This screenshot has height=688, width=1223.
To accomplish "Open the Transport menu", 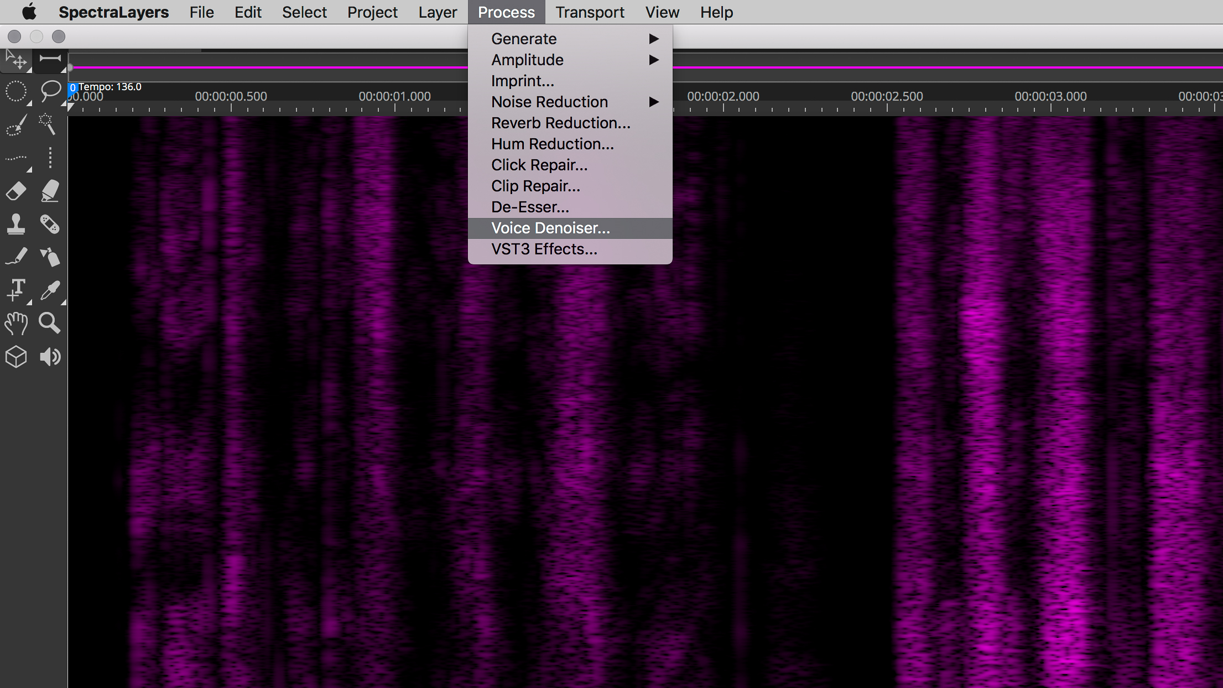I will pos(590,12).
